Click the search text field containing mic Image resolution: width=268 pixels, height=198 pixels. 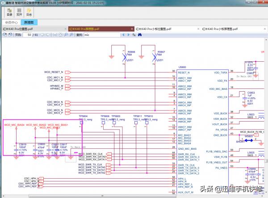[101, 34]
